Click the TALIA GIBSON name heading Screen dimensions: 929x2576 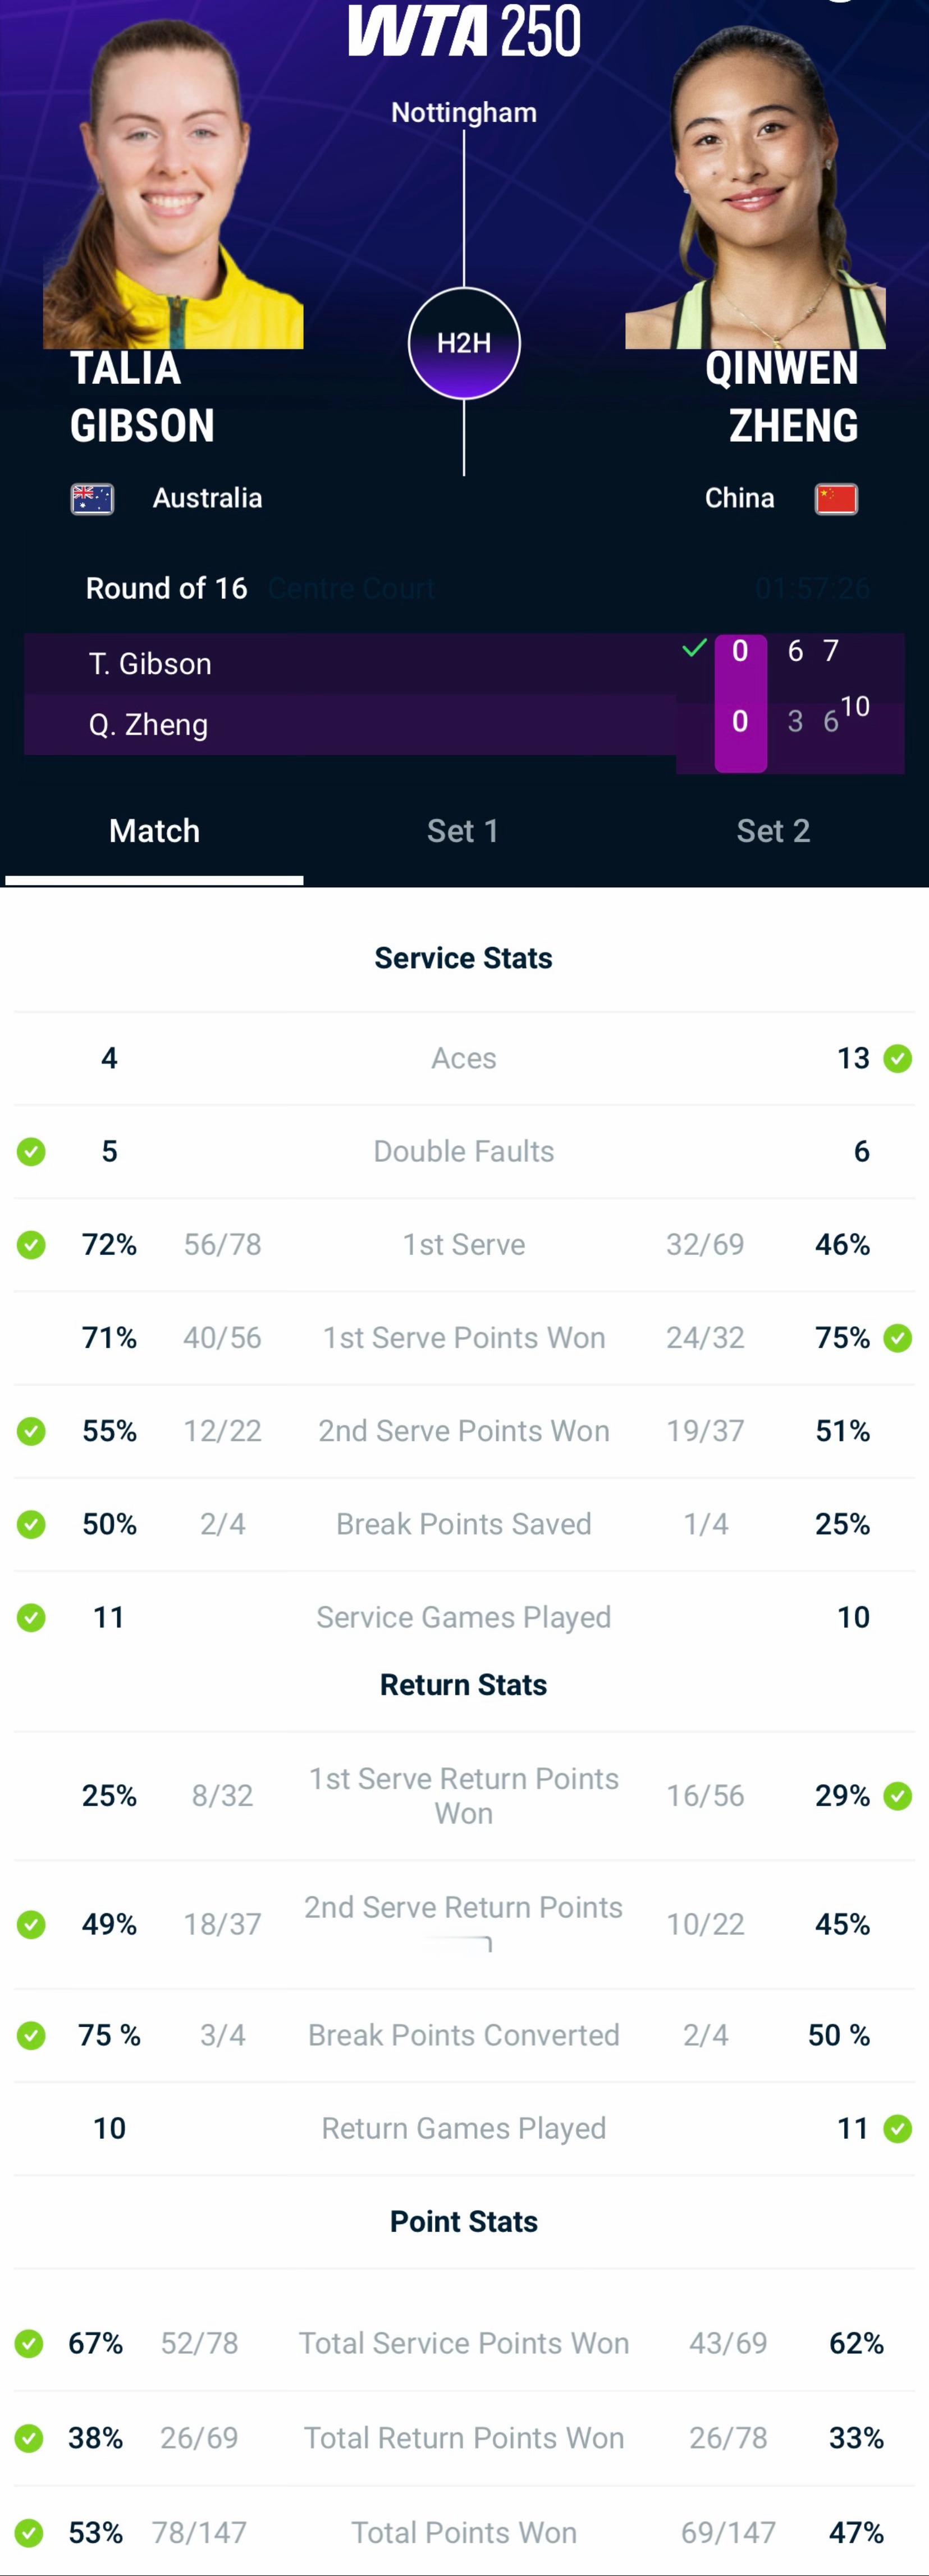point(142,397)
